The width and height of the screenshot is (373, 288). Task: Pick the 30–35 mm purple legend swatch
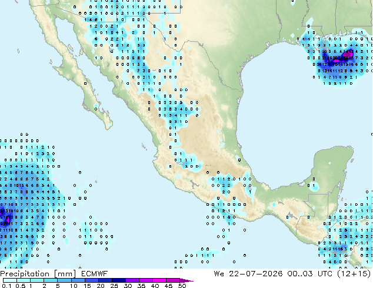tap(132, 280)
